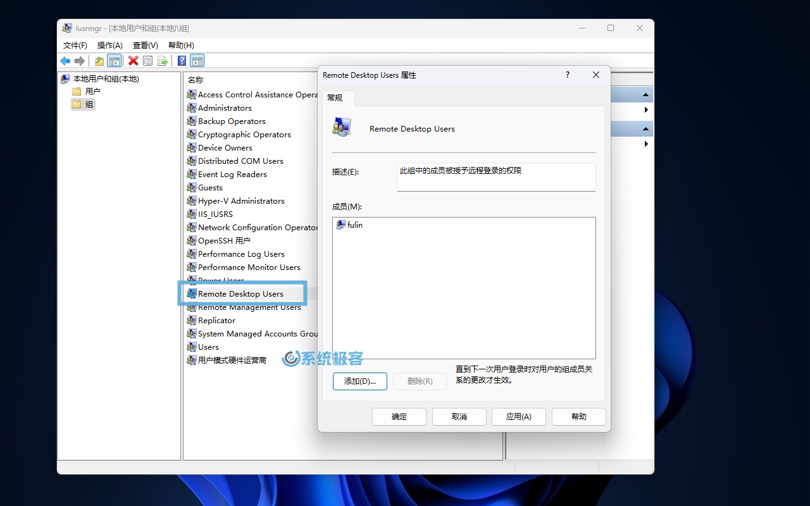
Task: Click the Distributed COM Users group icon
Action: 192,161
